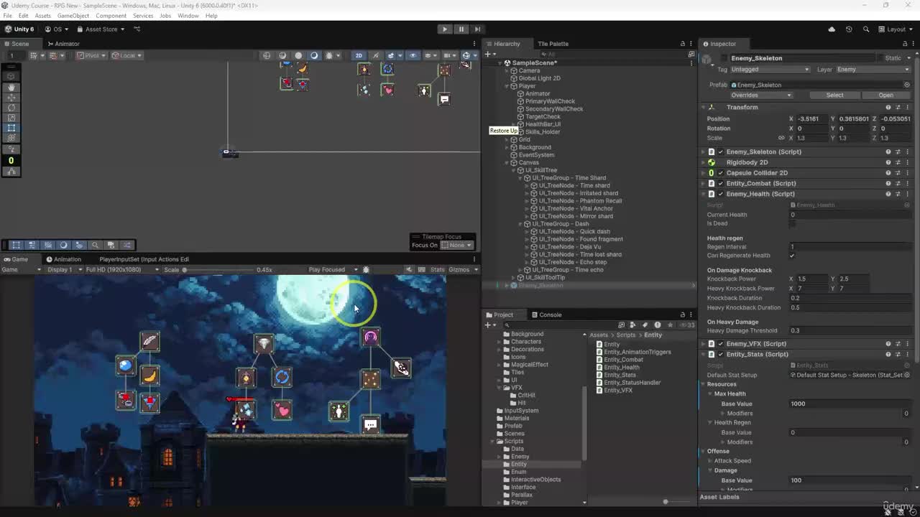The width and height of the screenshot is (920, 517).
Task: Click the Stats button in Game view
Action: [x=437, y=270]
